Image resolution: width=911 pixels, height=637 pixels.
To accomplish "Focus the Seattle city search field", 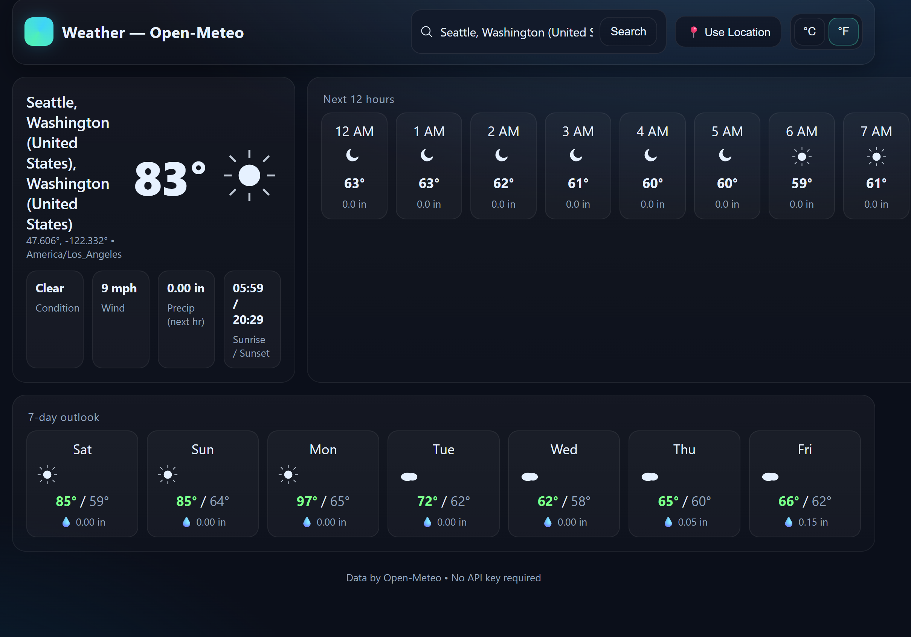I will (516, 32).
